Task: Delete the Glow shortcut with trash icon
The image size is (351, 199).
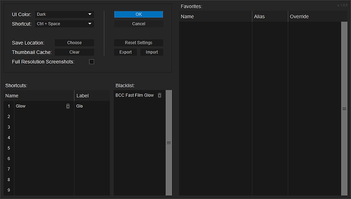Action: [68, 106]
